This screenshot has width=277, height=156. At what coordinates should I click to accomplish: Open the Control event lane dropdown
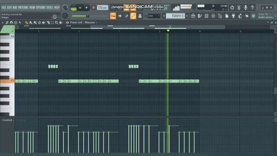tap(8, 120)
